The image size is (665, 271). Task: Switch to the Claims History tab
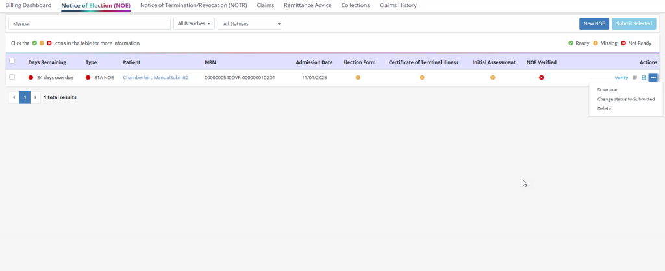point(398,5)
